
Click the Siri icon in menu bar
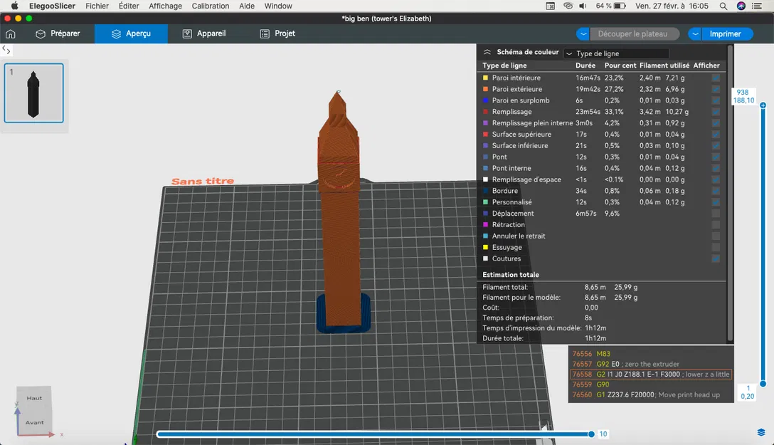click(x=741, y=6)
